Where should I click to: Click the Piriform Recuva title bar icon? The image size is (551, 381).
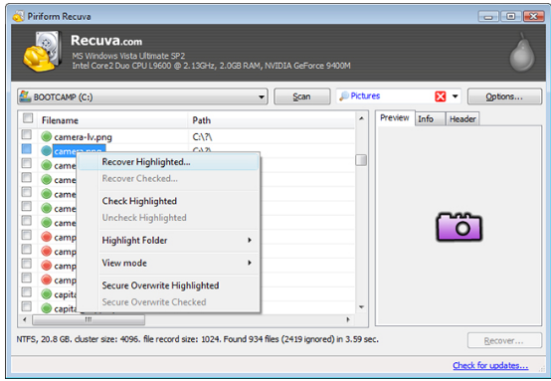click(x=18, y=16)
